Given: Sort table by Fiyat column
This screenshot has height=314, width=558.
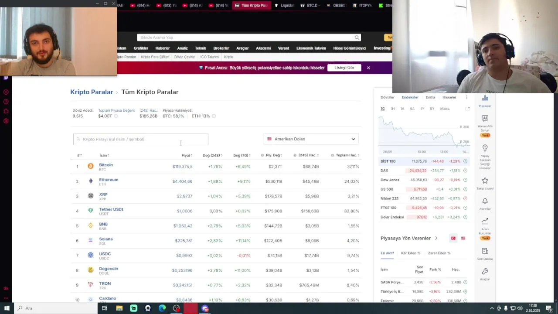Looking at the screenshot, I should pos(187,155).
